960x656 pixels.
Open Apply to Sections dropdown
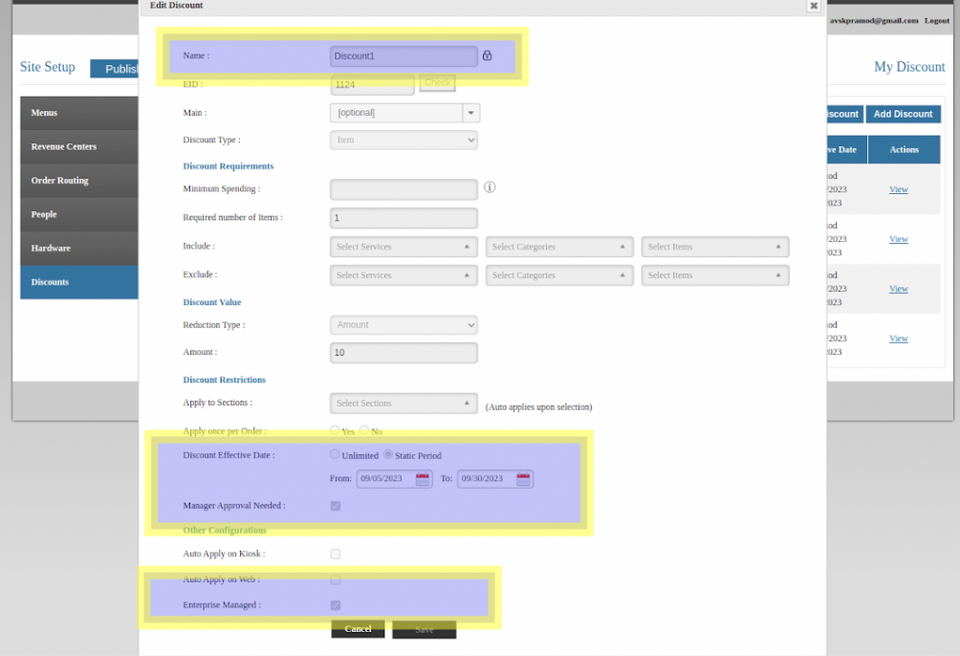pyautogui.click(x=404, y=403)
